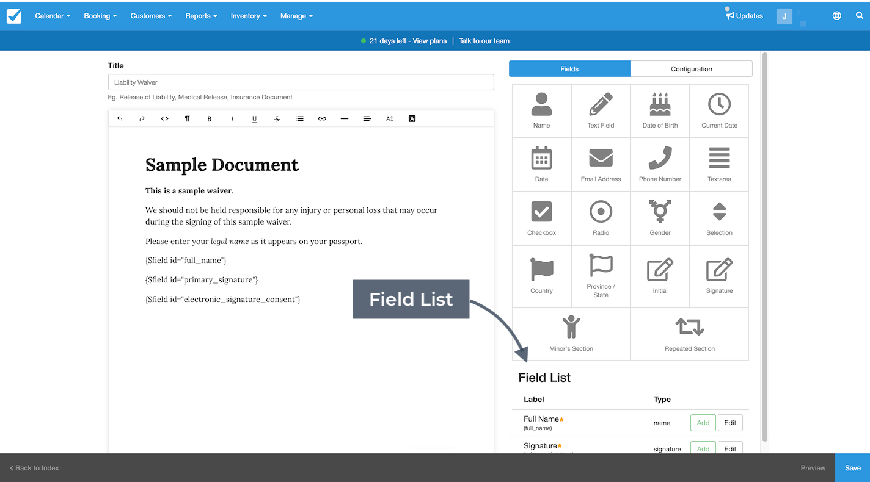The height and width of the screenshot is (482, 870).
Task: Open the list formatting options
Action: click(x=299, y=119)
